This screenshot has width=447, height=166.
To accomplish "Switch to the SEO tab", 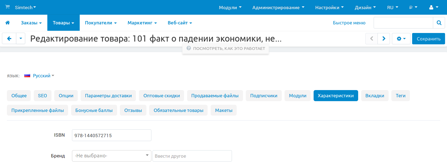I will pyautogui.click(x=42, y=96).
